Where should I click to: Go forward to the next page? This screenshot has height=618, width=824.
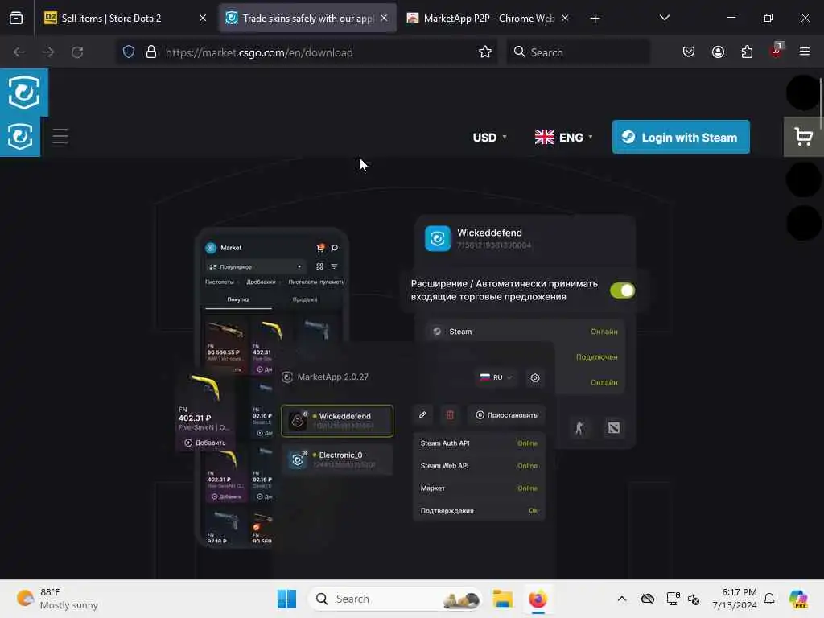(x=48, y=52)
